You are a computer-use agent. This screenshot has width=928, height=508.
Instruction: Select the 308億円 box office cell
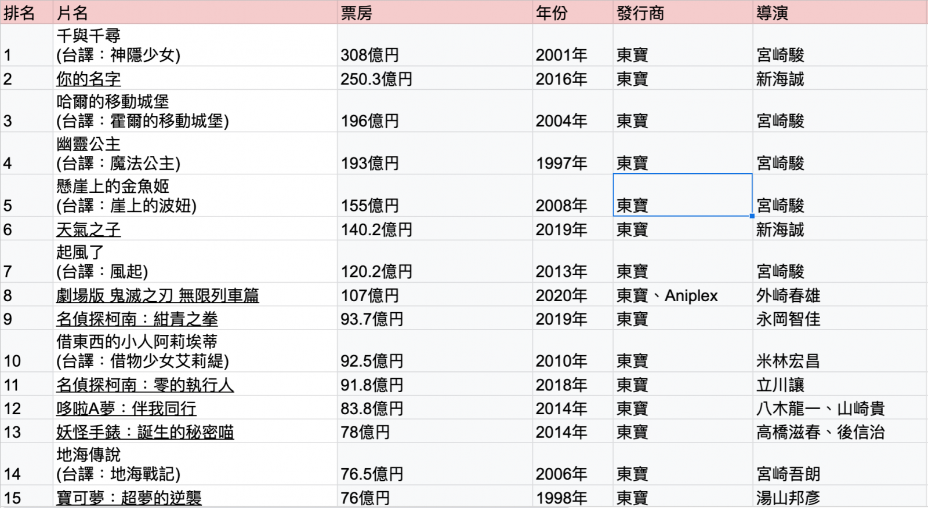click(435, 45)
